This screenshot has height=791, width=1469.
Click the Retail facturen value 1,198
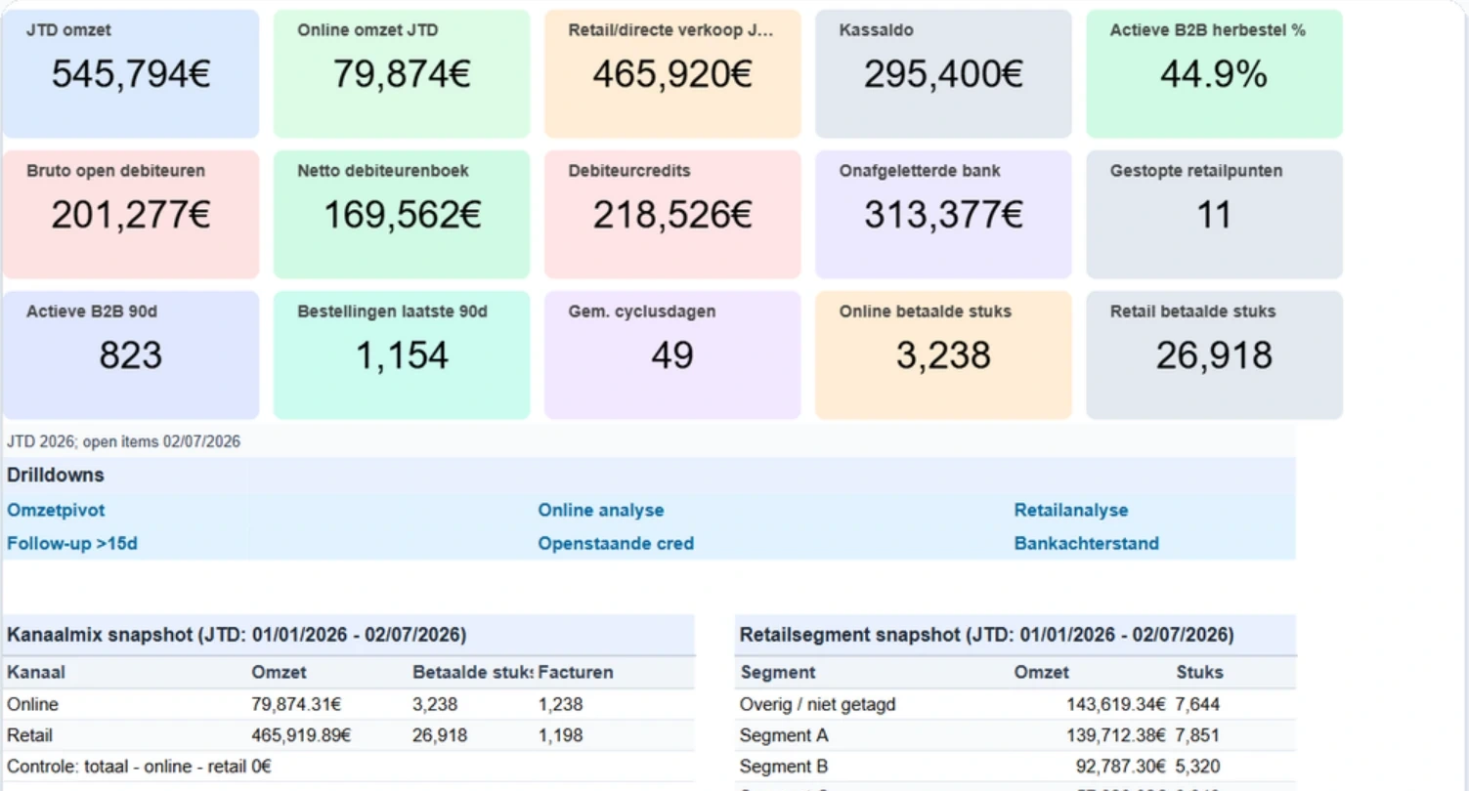pos(560,735)
